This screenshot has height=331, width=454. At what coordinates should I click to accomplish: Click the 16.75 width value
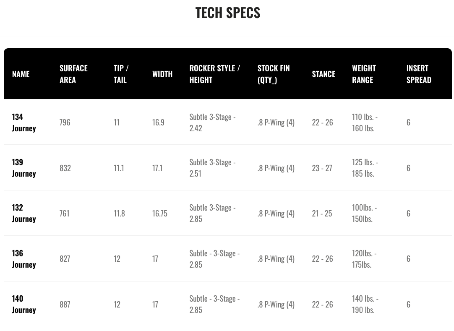point(160,213)
